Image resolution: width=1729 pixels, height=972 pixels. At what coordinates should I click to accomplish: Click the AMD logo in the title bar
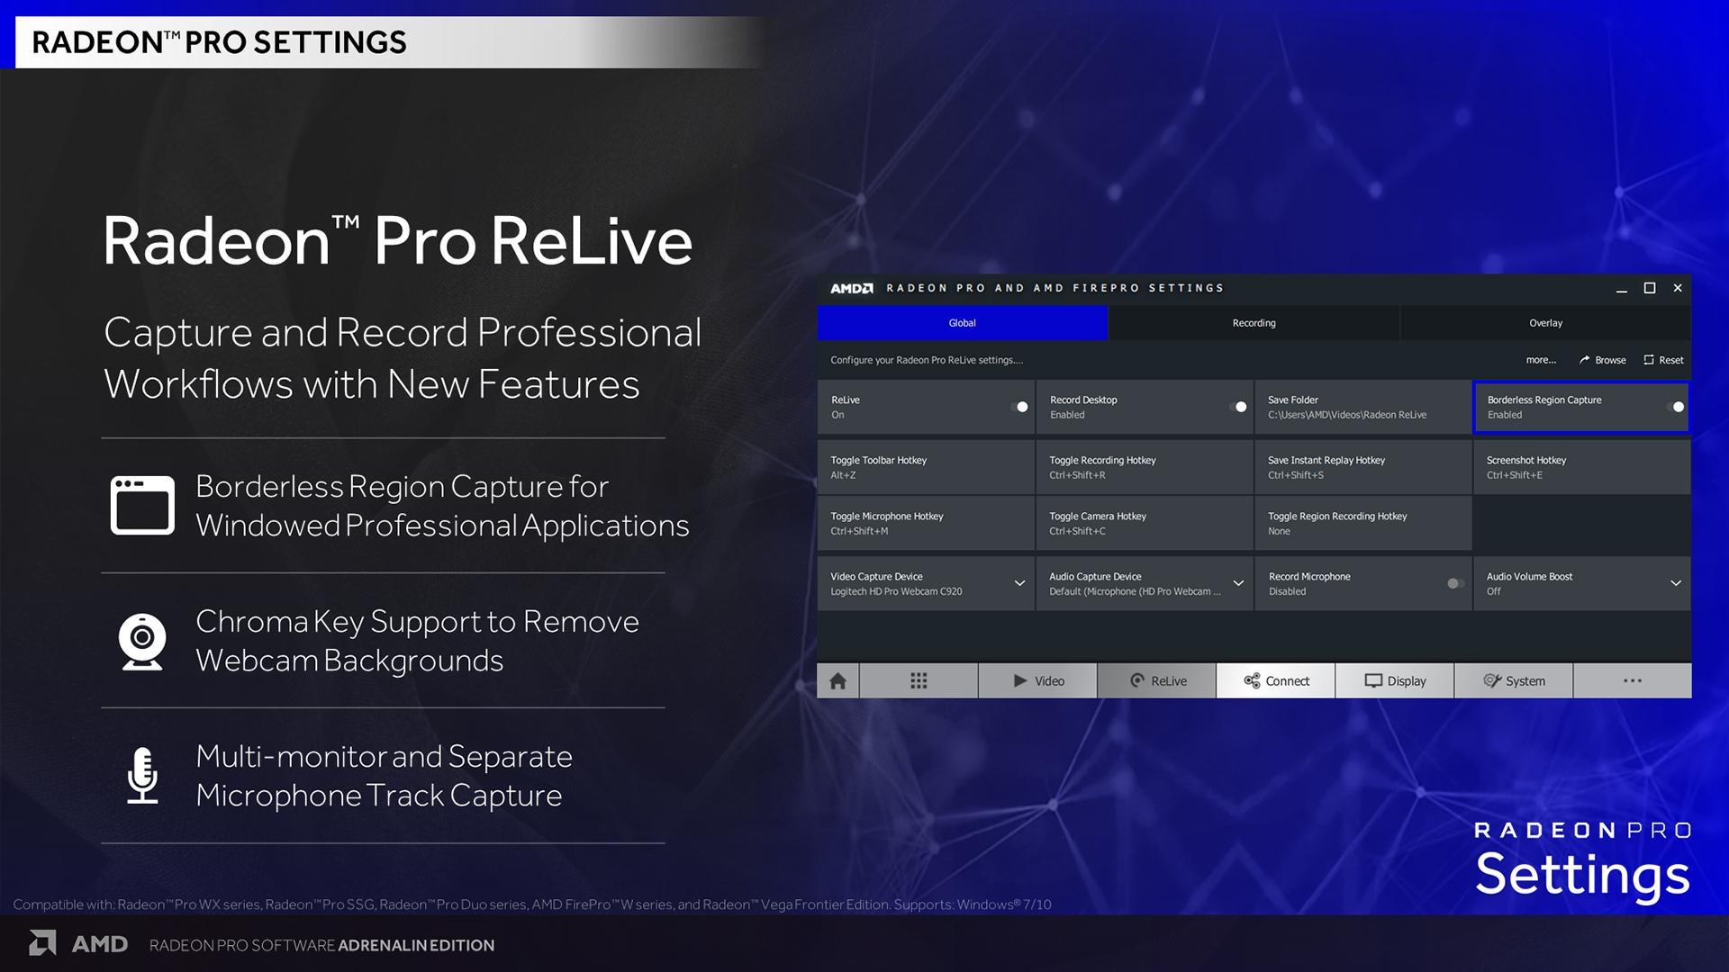[x=851, y=288]
